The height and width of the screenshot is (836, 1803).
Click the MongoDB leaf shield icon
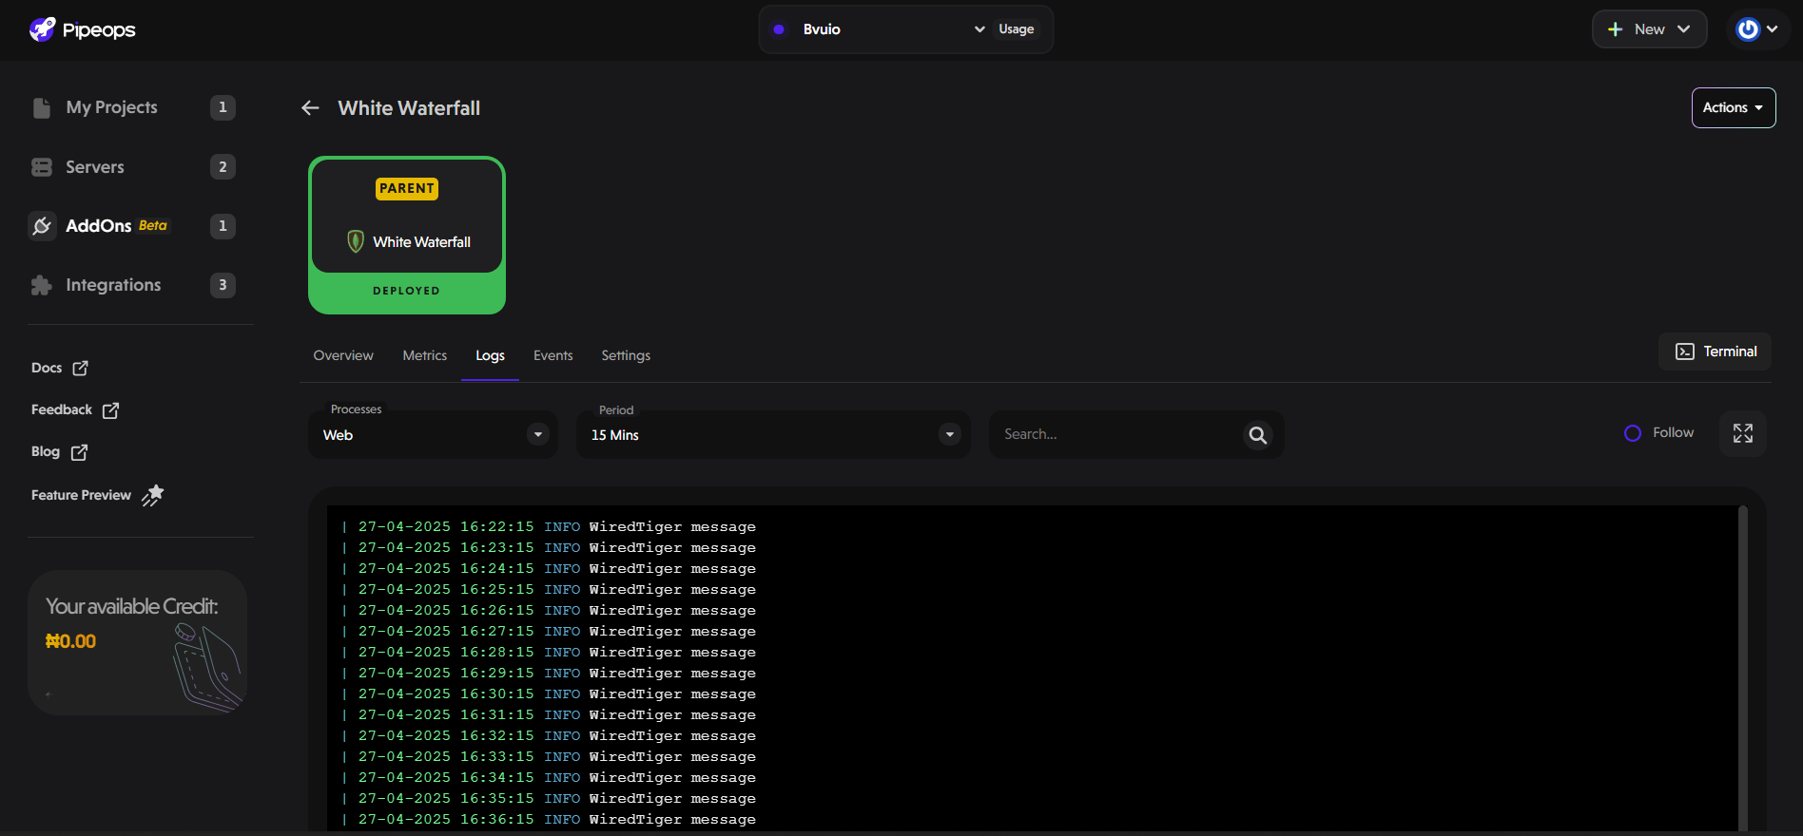pyautogui.click(x=356, y=241)
